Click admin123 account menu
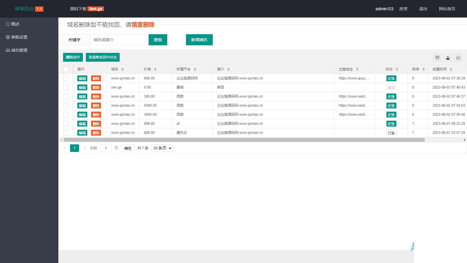Viewport: 467px width, 263px height. pos(384,9)
